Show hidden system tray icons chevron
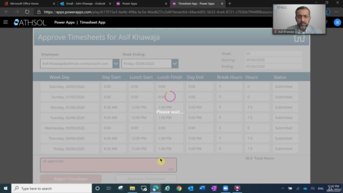This screenshot has height=193, width=343. (x=282, y=188)
